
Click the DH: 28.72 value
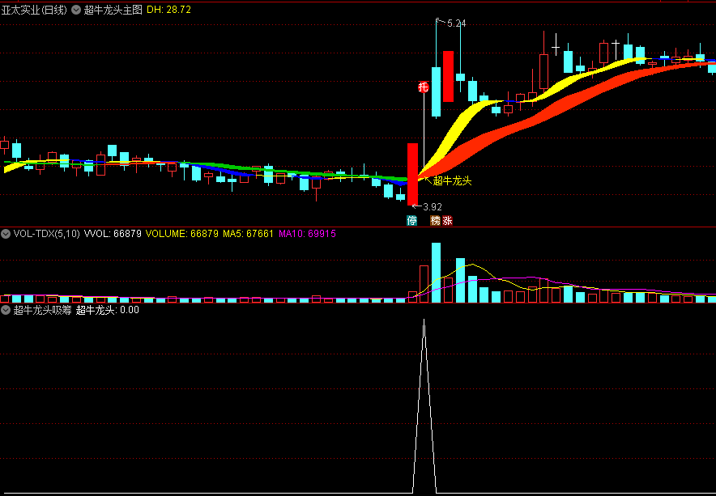pos(168,10)
